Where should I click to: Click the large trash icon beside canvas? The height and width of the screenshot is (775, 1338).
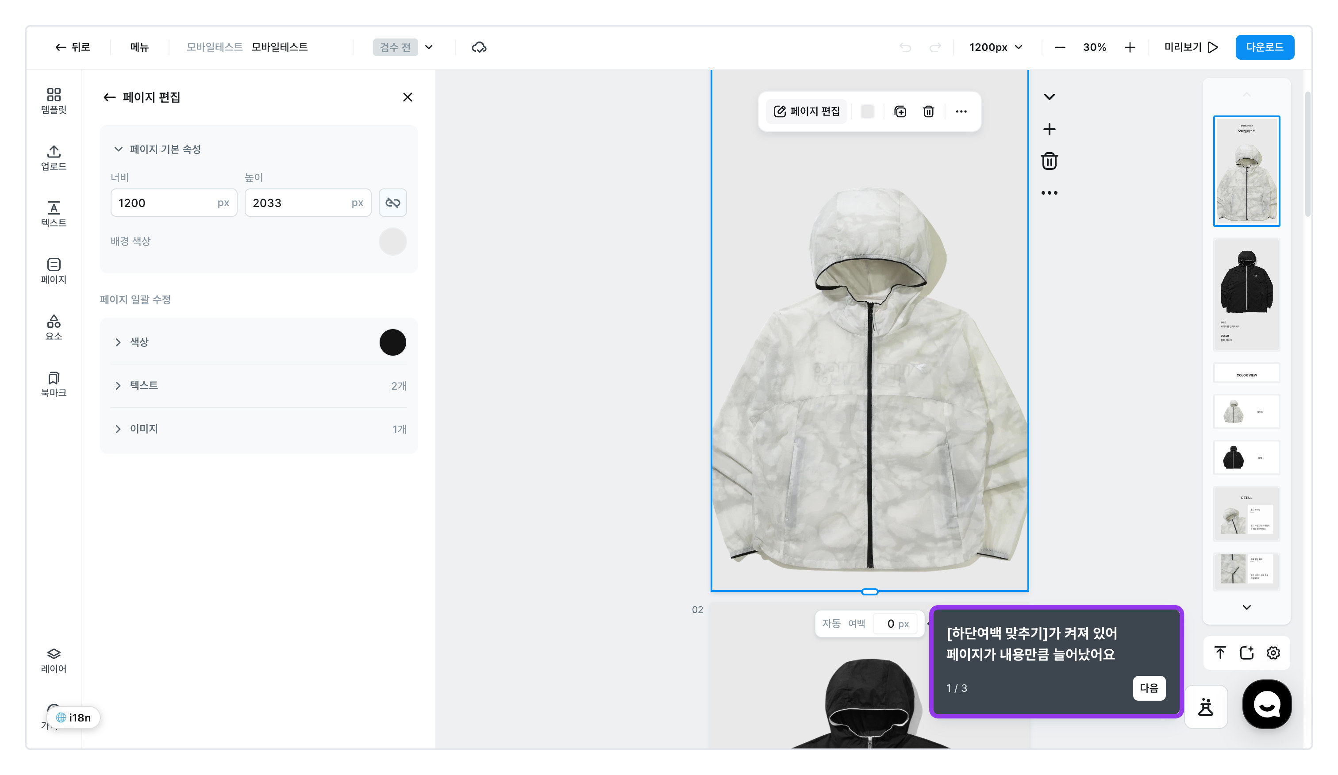pos(1049,161)
